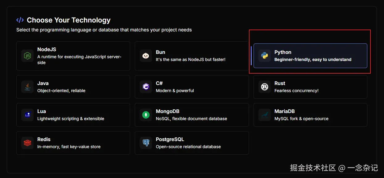This screenshot has height=178, width=384.
Task: Pick the MariaDB open-source option
Action: 310,115
